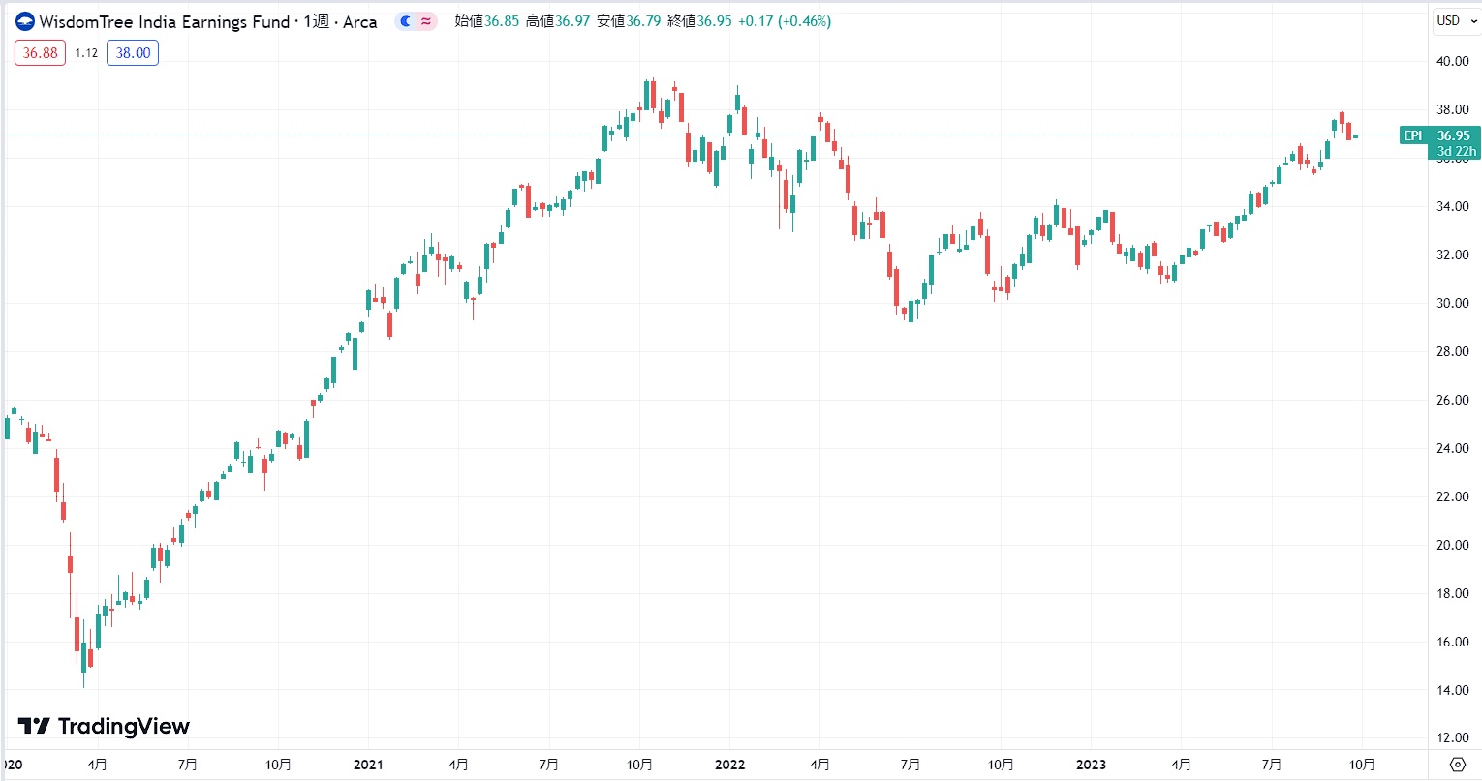Viewport: 1482px width, 781px height.
Task: Click the 26.00 price axis label
Action: (1453, 400)
